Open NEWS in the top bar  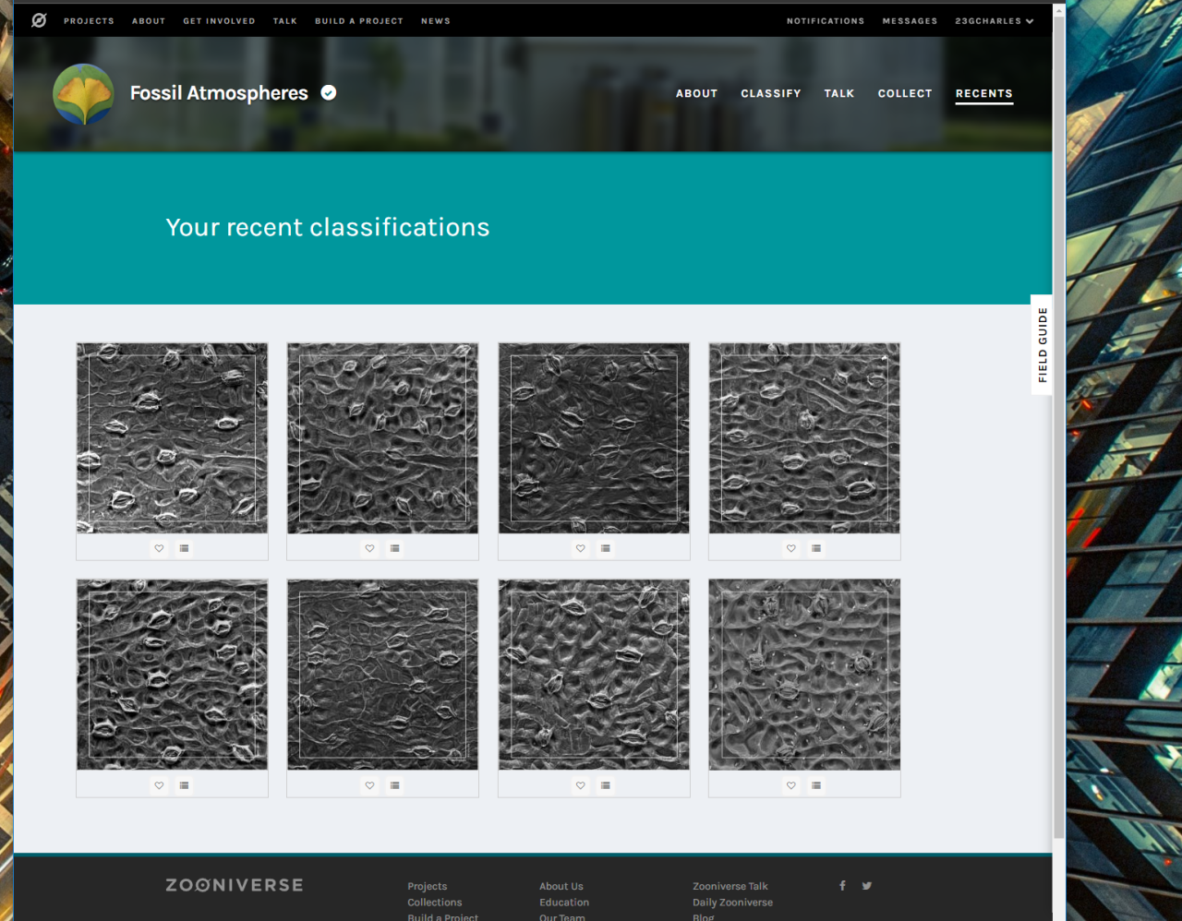click(436, 20)
